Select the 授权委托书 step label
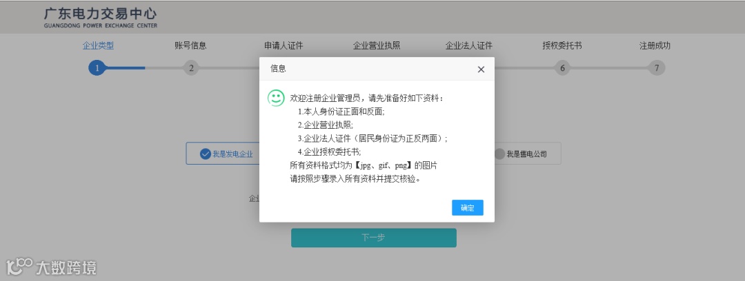 [562, 45]
